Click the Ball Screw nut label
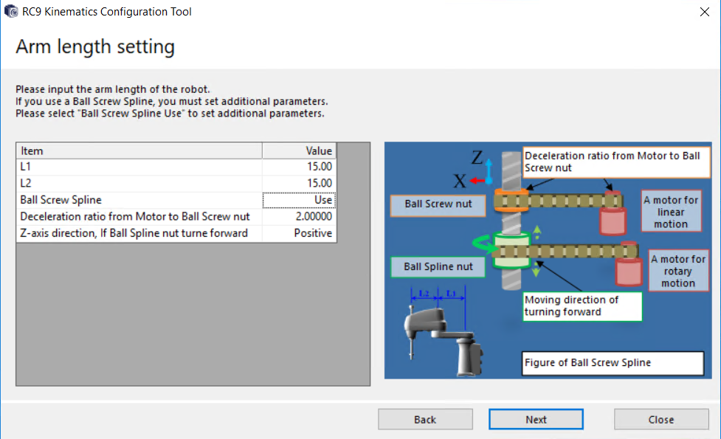Screen dimensions: 721x439 [x=438, y=204]
